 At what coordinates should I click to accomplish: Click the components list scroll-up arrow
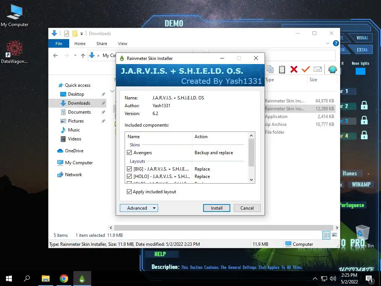pos(251,136)
